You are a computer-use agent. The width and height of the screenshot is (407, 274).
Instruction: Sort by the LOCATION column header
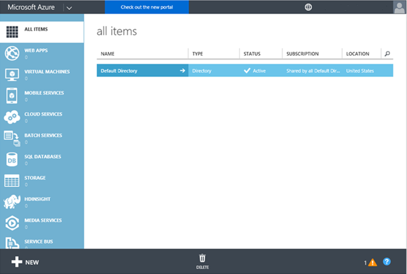[358, 54]
